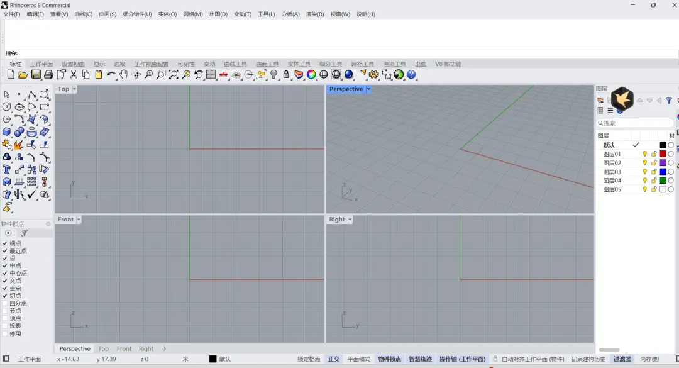Screen dimensions: 679x368
Task: Click the new layer icon in layers panel
Action: coord(600,101)
